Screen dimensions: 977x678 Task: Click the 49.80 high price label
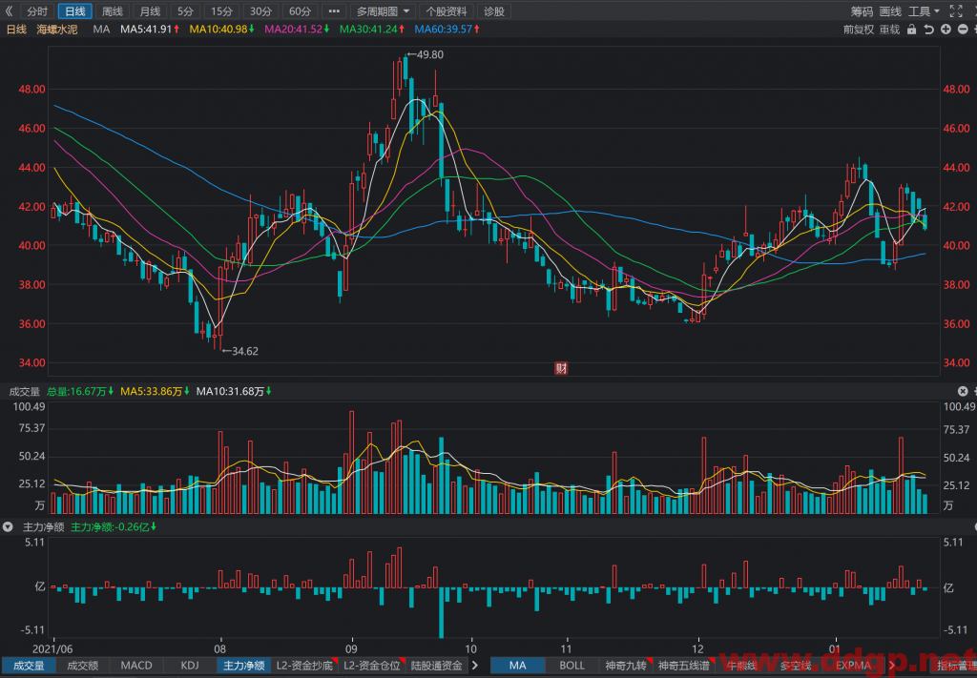[x=430, y=54]
